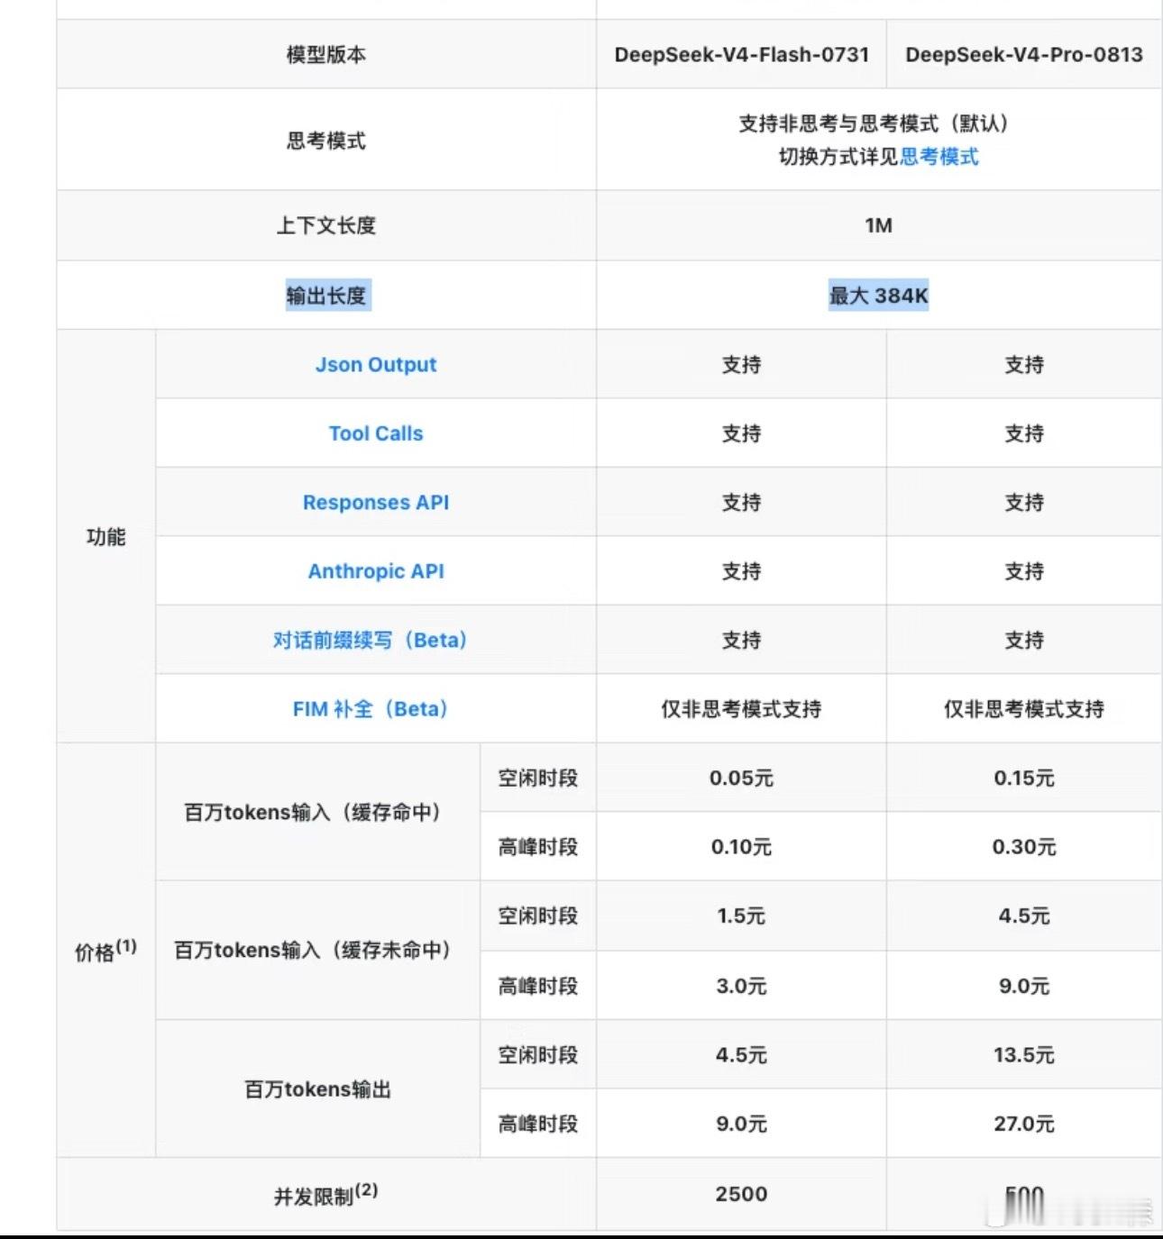Follow the Tool Calls link
The width and height of the screenshot is (1163, 1239).
tap(376, 433)
